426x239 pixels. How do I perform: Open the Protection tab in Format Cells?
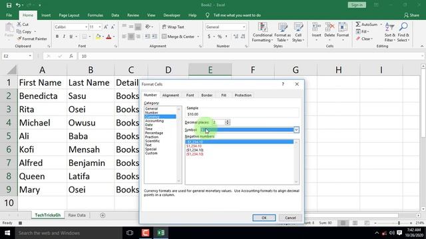[243, 95]
